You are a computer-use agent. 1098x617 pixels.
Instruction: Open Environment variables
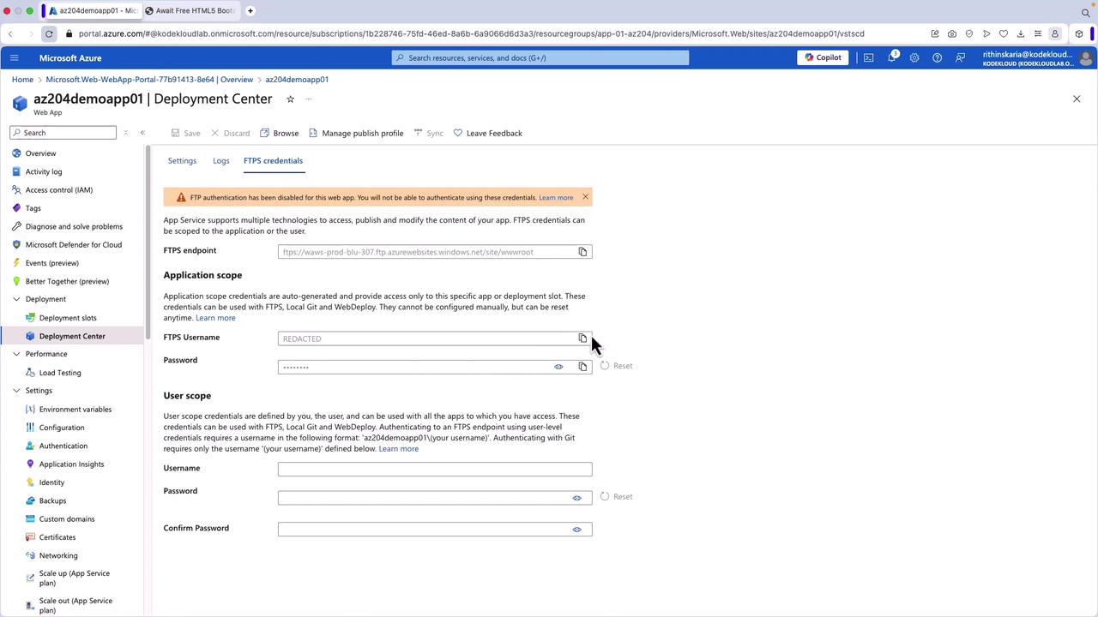[x=75, y=409]
